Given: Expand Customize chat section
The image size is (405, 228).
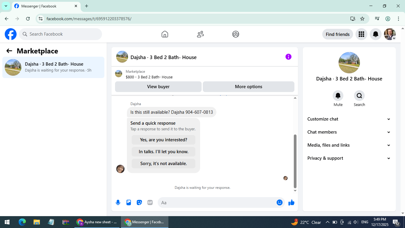Looking at the screenshot, I should (349, 119).
